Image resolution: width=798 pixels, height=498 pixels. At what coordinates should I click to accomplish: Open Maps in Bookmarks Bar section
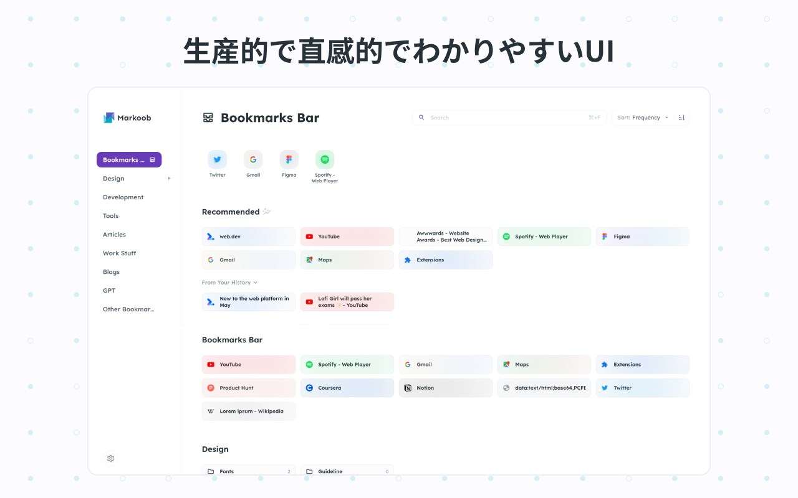[x=544, y=365]
